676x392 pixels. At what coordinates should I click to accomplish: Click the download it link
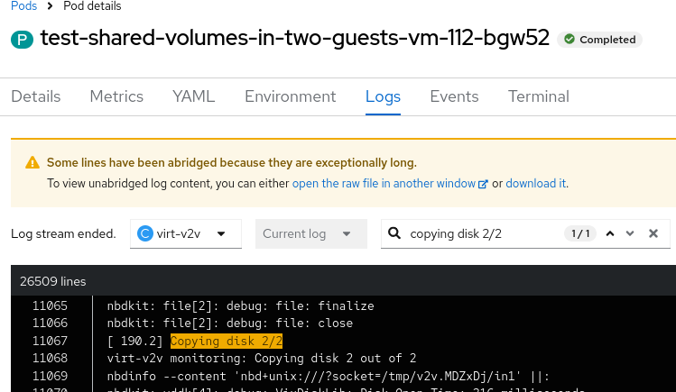[x=535, y=184]
